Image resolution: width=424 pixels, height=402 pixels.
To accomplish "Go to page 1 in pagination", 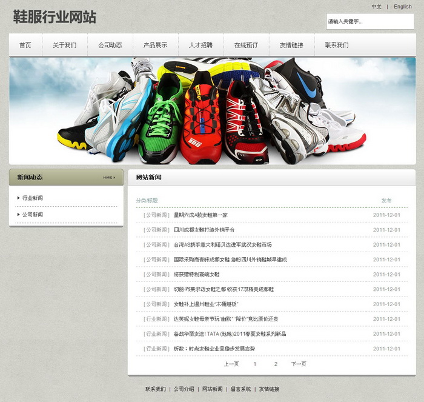I will (255, 364).
